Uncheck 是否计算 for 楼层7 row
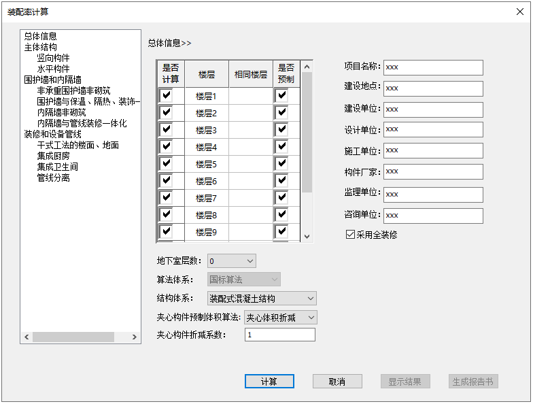 coord(166,198)
